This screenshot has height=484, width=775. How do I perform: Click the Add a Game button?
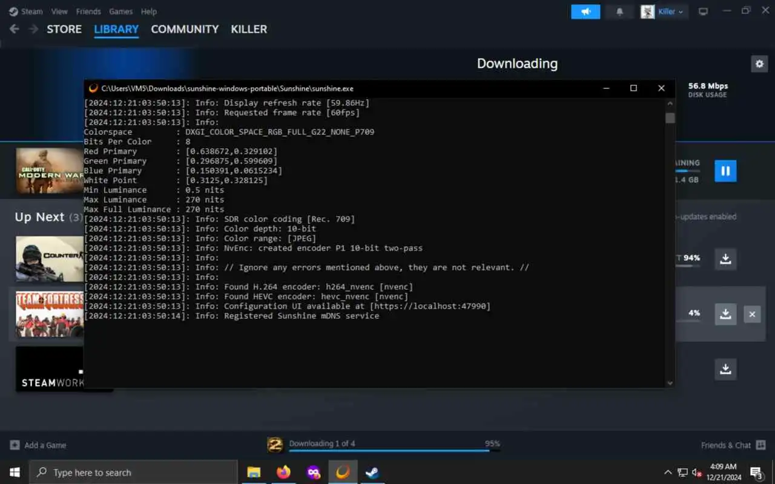38,445
